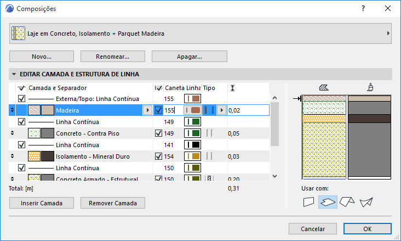This screenshot has height=241, width=401.
Task: Toggle the Linha Contínua checkbox under Madeira
Action: tap(21, 122)
